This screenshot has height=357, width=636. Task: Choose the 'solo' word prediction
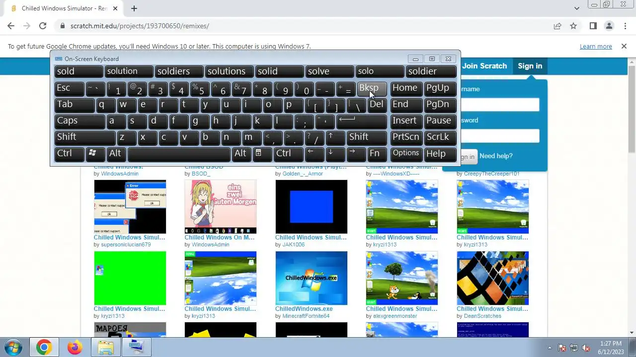[x=380, y=72]
